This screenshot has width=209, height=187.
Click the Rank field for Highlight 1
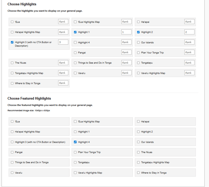126,32
